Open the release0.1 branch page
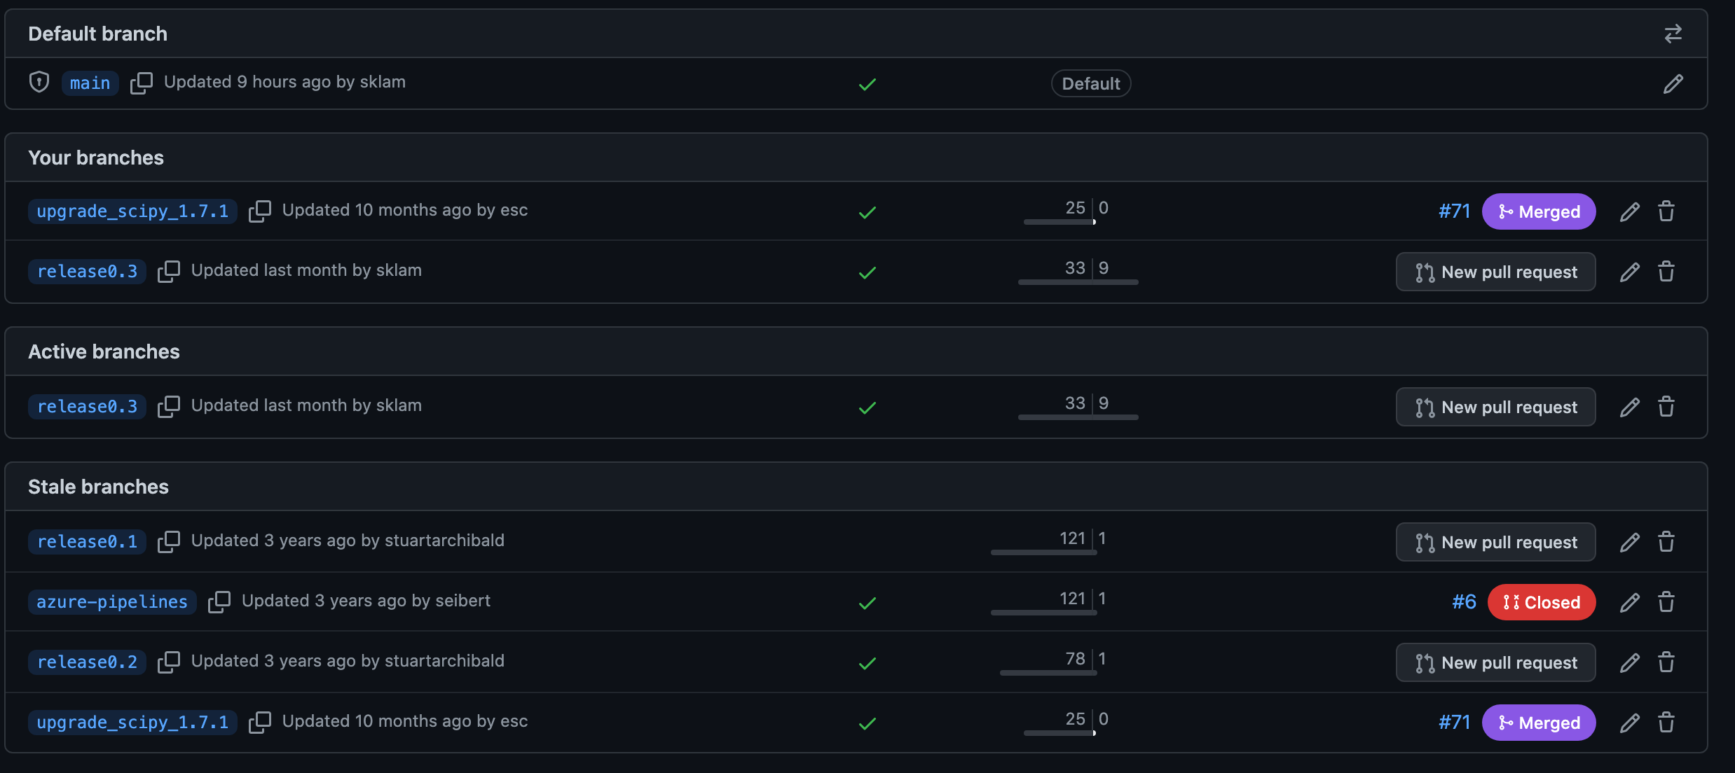 (x=86, y=541)
